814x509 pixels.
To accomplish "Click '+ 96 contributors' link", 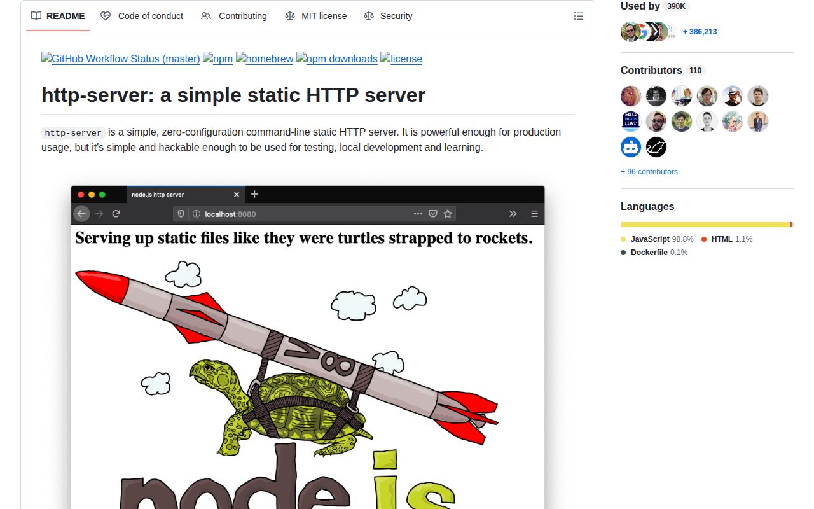I will pos(649,172).
